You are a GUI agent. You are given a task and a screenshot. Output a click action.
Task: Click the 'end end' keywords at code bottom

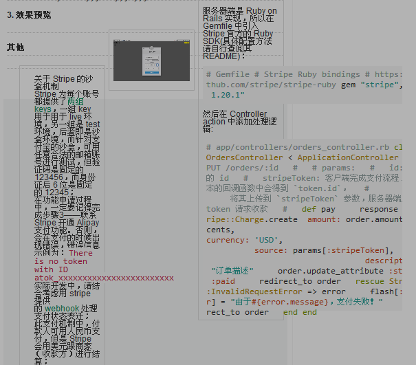pyautogui.click(x=300, y=313)
